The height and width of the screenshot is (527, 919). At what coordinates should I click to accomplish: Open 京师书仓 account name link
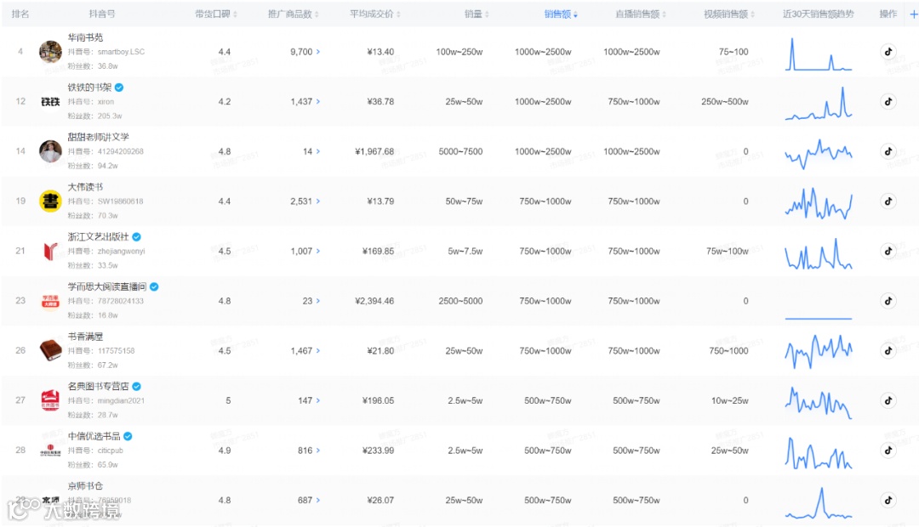coord(85,486)
